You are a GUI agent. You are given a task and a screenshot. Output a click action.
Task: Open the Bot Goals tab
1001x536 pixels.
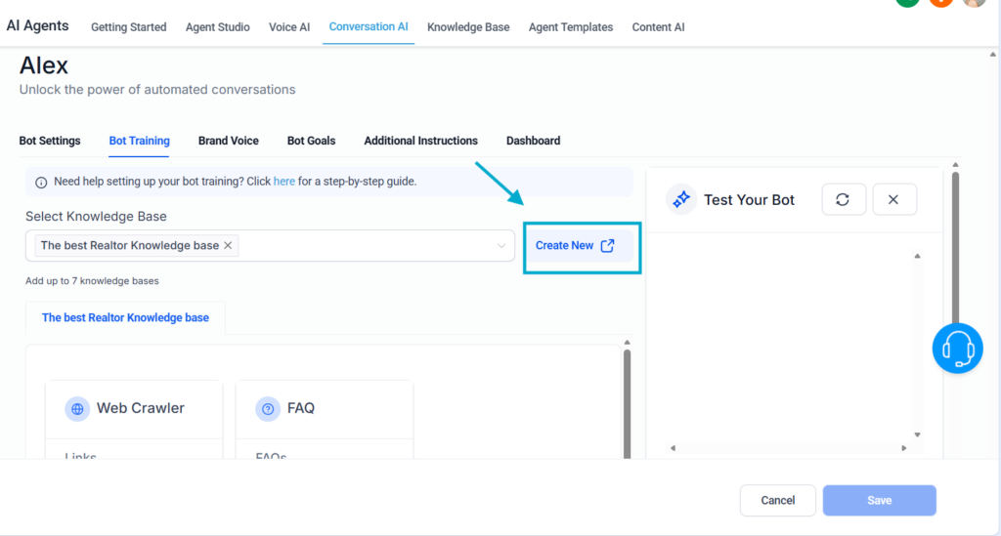point(311,141)
